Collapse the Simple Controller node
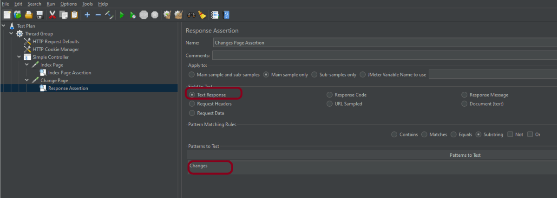This screenshot has height=198, width=557. click(x=19, y=57)
